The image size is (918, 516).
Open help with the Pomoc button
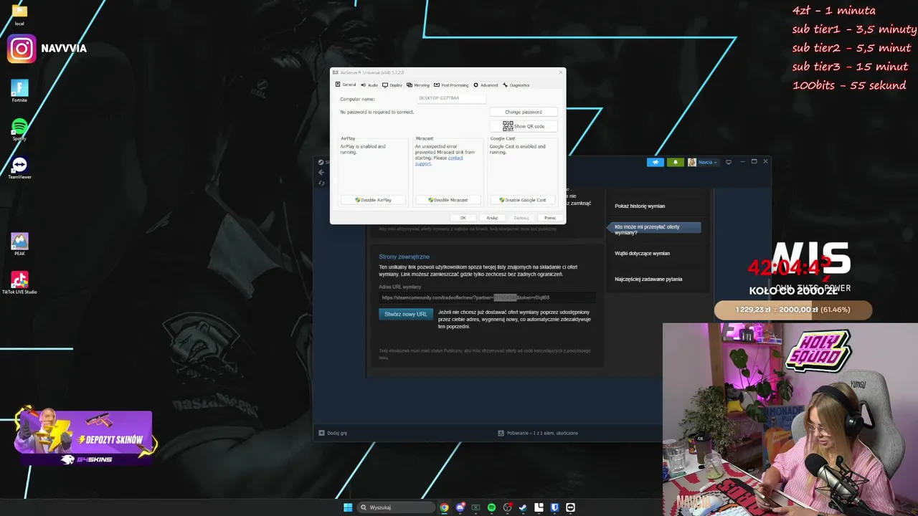550,218
